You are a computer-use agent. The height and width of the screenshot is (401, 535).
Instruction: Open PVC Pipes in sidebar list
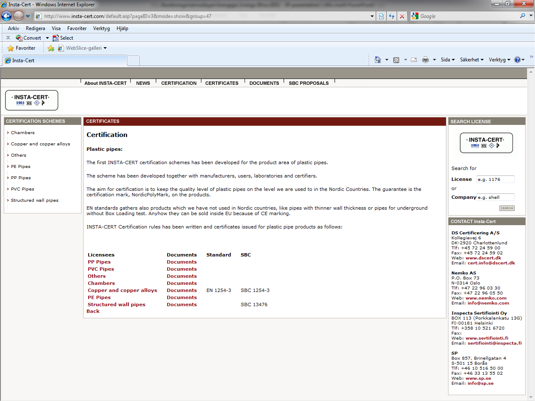click(x=23, y=189)
